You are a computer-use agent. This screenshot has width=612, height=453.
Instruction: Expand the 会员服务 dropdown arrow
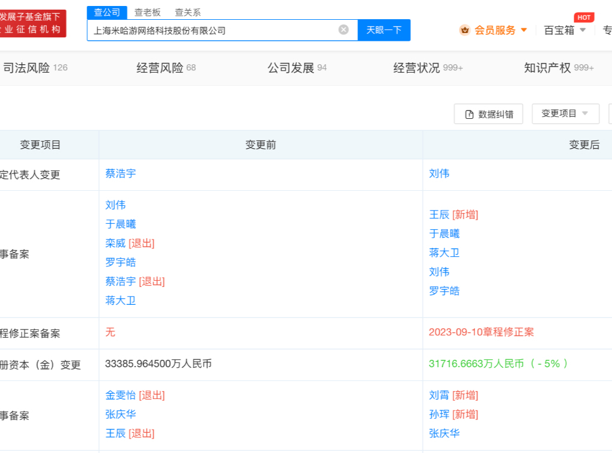(x=524, y=30)
